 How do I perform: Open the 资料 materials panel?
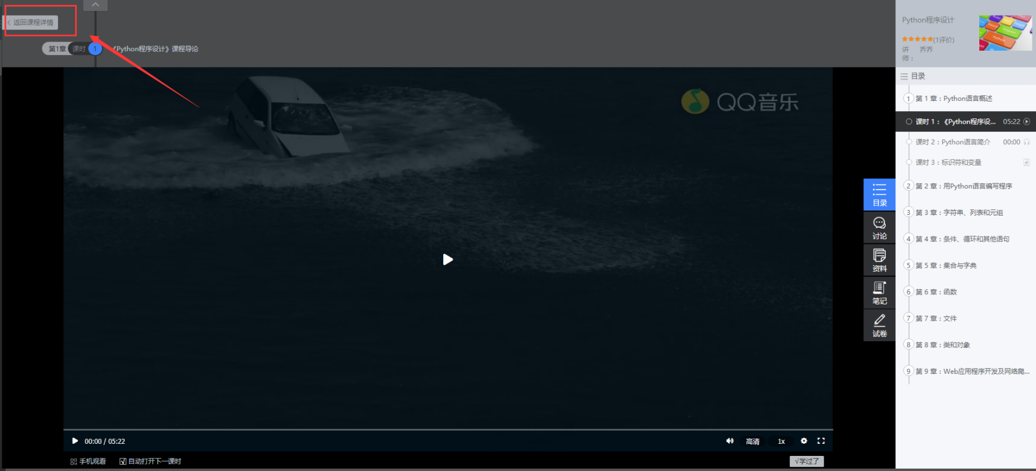879,260
